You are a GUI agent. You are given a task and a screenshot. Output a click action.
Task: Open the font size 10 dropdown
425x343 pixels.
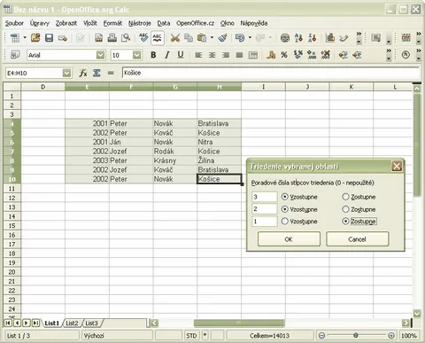click(136, 55)
